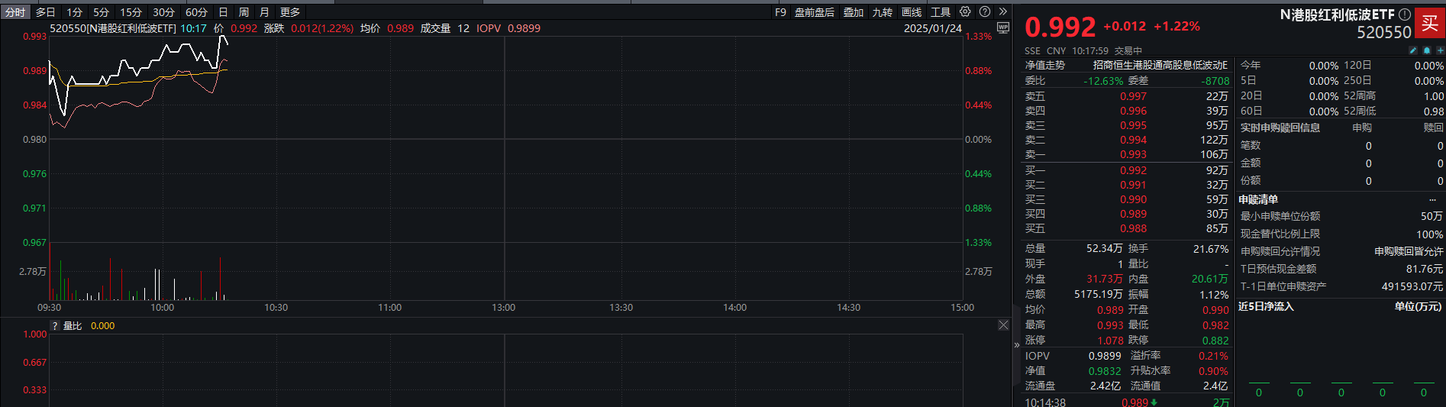Click the info icon beside N港股红利低波ETF

point(1405,15)
